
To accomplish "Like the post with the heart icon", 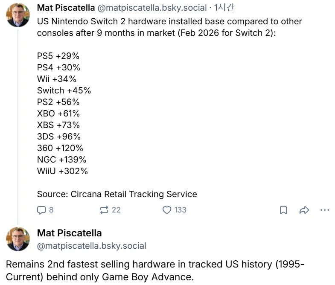I will pyautogui.click(x=167, y=210).
